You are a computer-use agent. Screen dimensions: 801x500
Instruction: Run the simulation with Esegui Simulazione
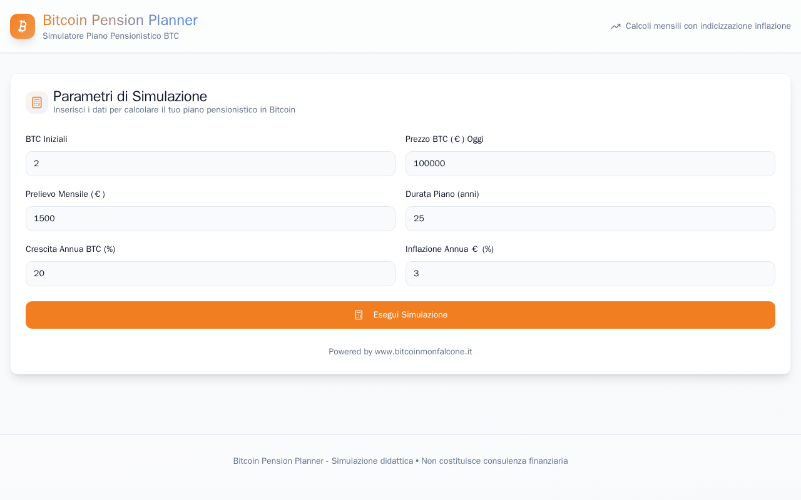point(400,315)
